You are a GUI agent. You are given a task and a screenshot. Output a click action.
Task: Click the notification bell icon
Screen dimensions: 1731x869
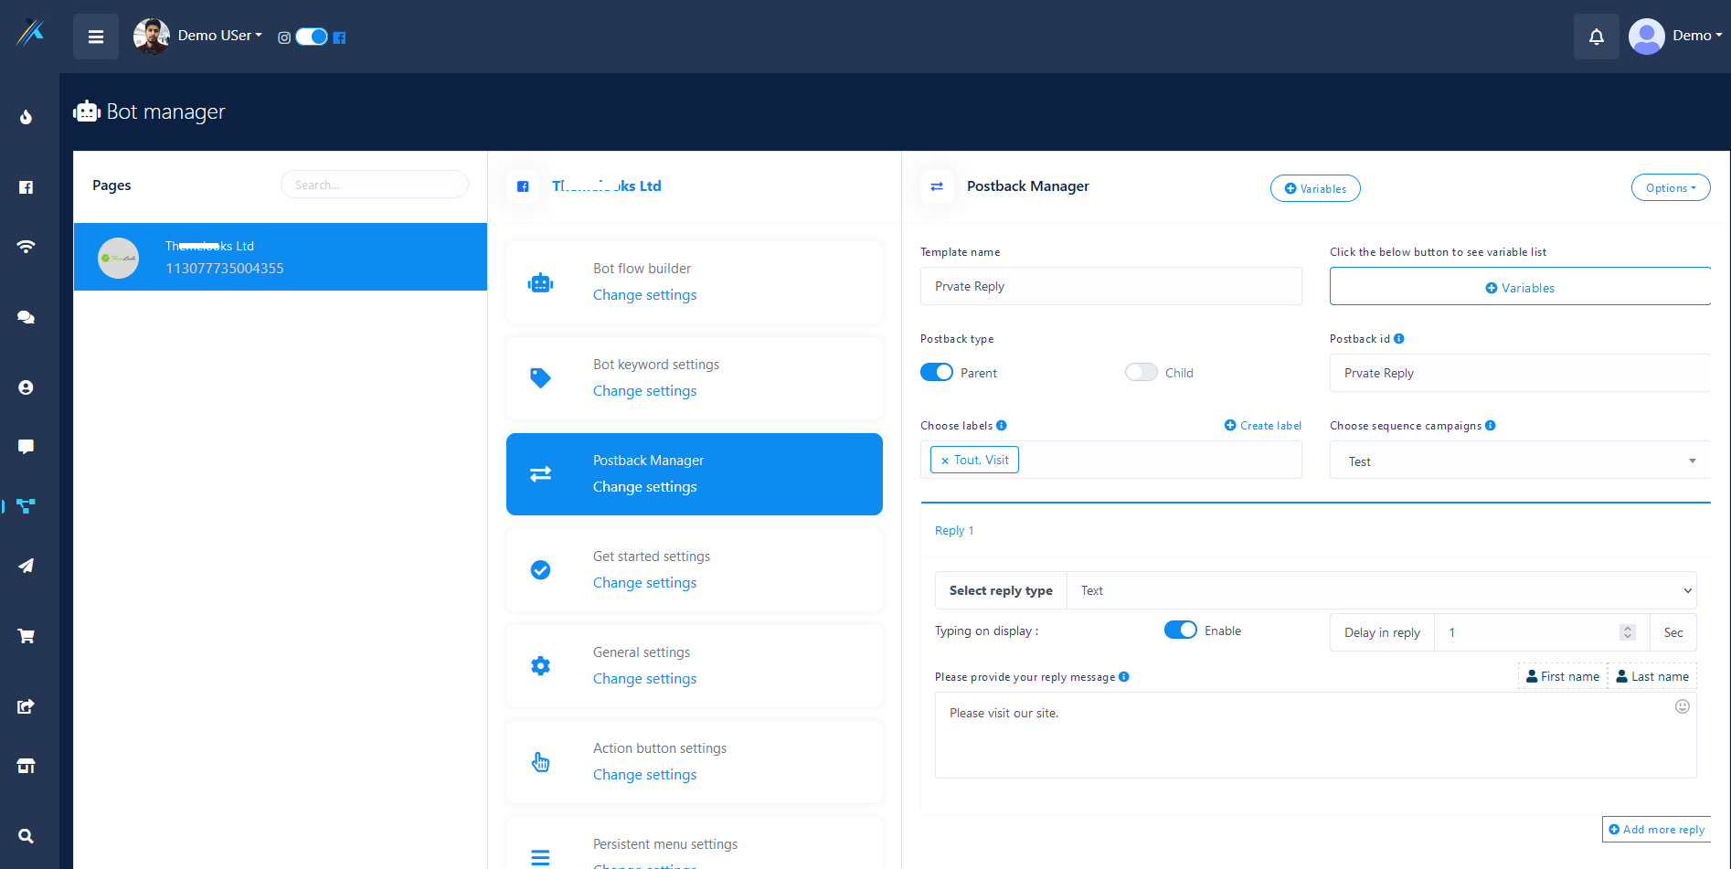(1596, 37)
